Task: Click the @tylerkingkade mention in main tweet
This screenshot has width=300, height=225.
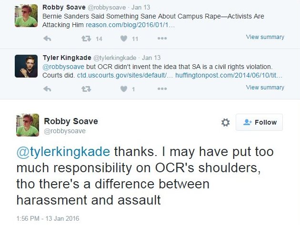Action: point(63,152)
